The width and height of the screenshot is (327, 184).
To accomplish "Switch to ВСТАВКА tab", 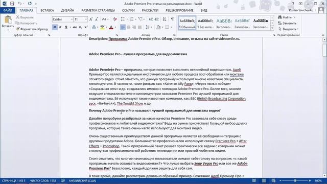I will pos(47,10).
